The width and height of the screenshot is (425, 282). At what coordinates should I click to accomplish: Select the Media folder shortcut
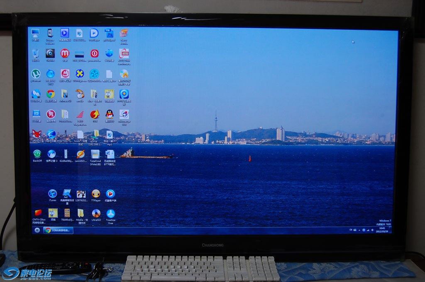click(81, 213)
